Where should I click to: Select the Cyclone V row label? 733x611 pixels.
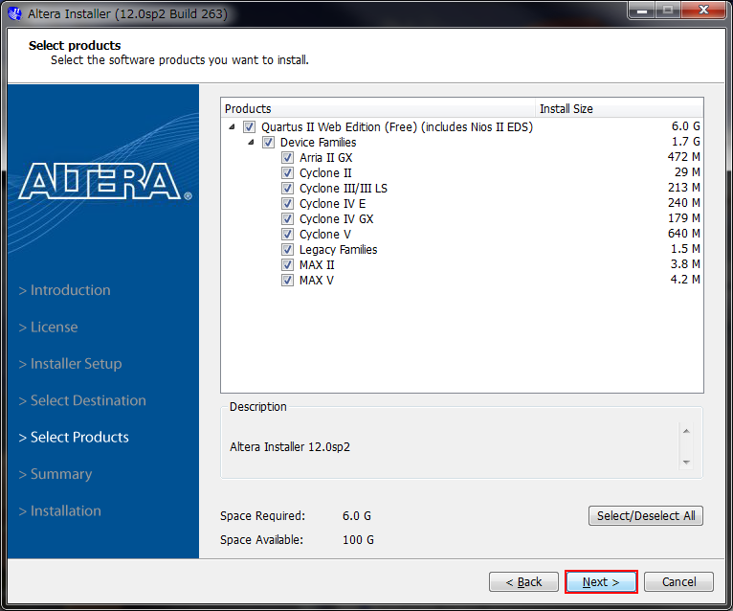point(325,234)
